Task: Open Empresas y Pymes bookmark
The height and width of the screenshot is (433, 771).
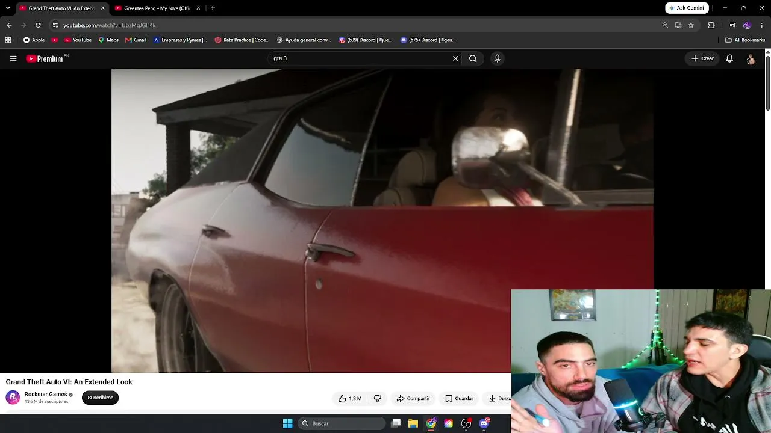Action: pyautogui.click(x=179, y=40)
